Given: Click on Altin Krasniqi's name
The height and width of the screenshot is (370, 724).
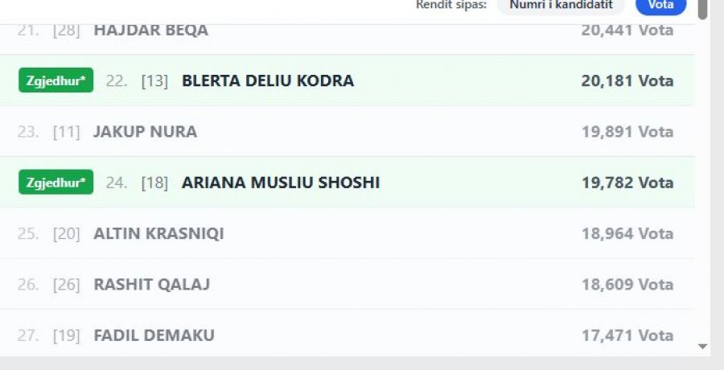Looking at the screenshot, I should point(158,234).
